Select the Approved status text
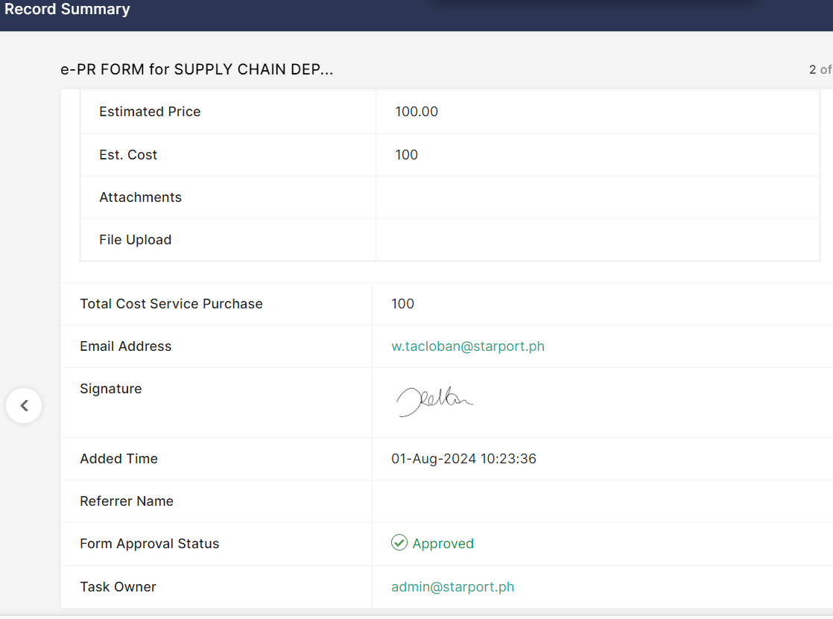 click(x=443, y=544)
